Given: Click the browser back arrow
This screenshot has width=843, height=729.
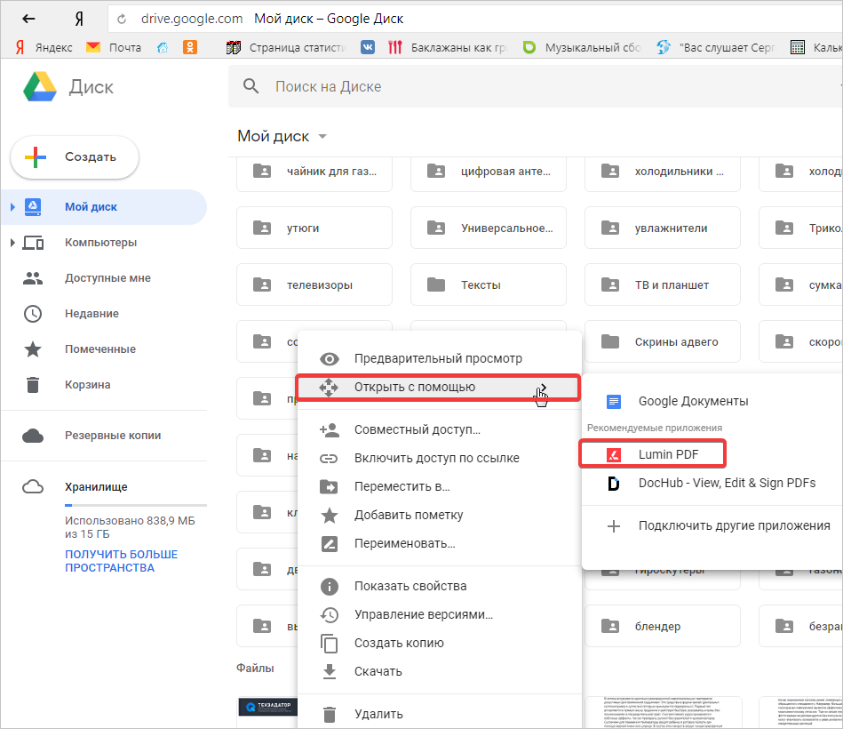Looking at the screenshot, I should [28, 18].
